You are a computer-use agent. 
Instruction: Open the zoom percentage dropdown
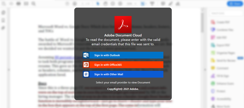[132, 3]
